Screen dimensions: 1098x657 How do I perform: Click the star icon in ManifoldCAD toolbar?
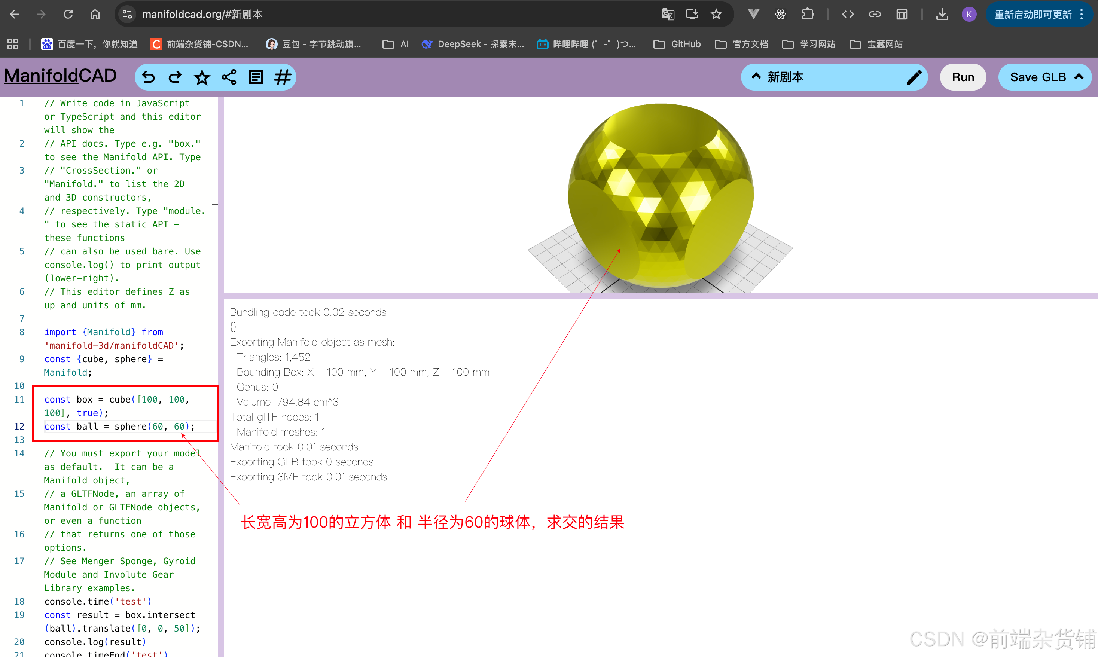click(202, 77)
